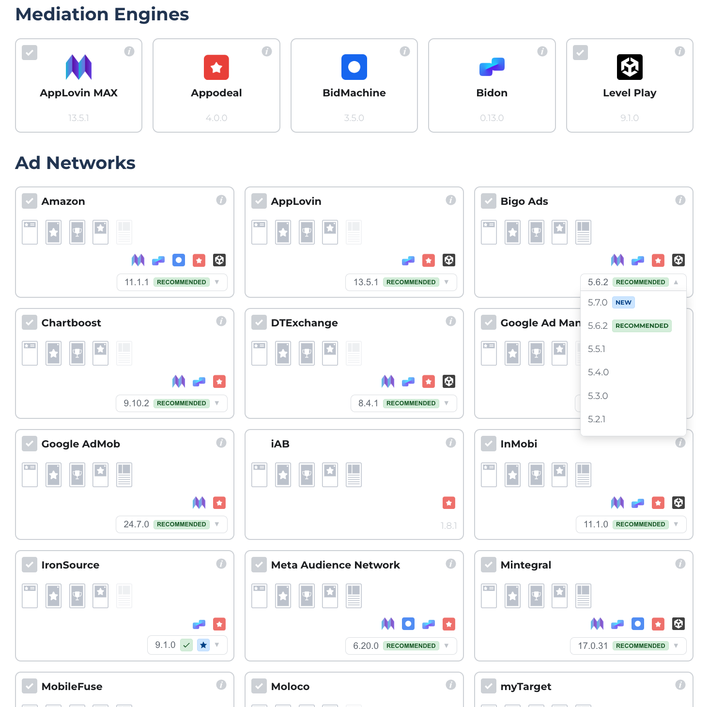Click IronSource green checkmark badge
Image resolution: width=709 pixels, height=707 pixels.
(x=186, y=645)
